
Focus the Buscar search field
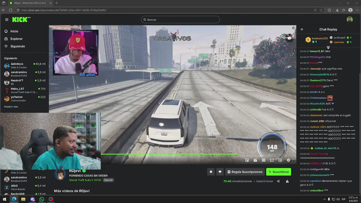[x=180, y=19]
